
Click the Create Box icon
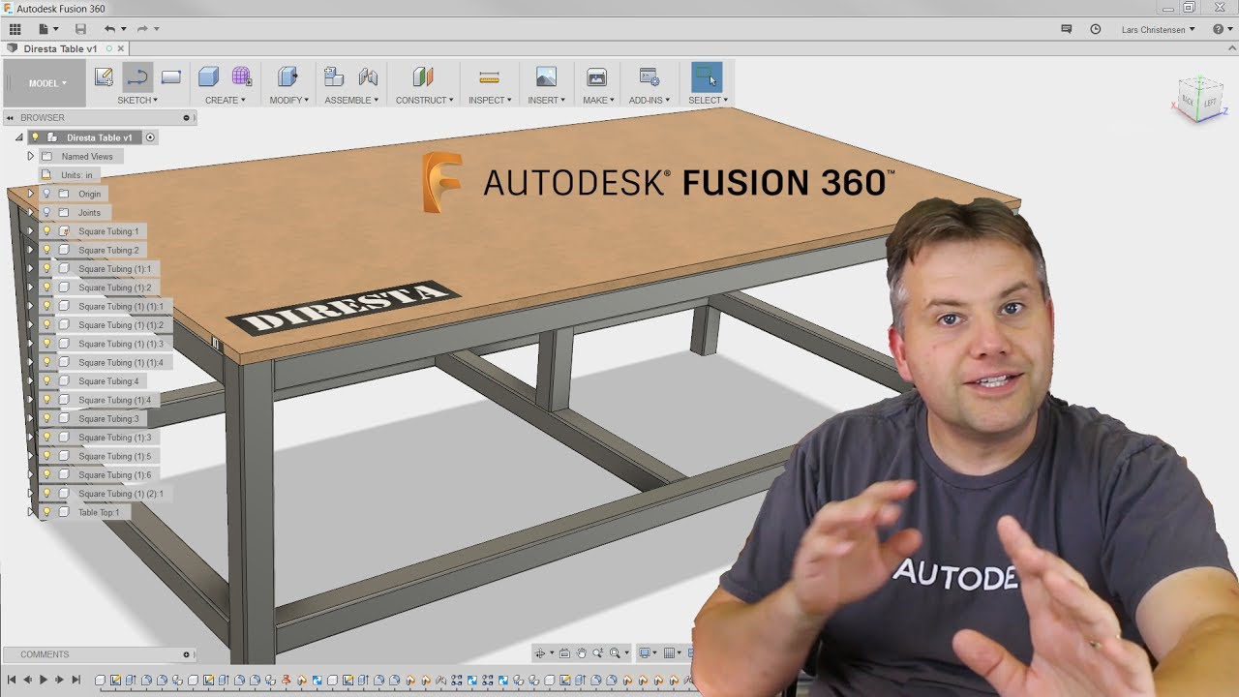point(208,76)
